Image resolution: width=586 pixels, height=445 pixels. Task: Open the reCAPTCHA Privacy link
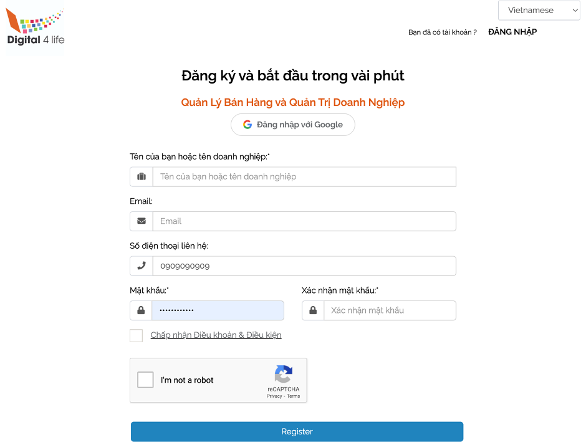(x=274, y=396)
